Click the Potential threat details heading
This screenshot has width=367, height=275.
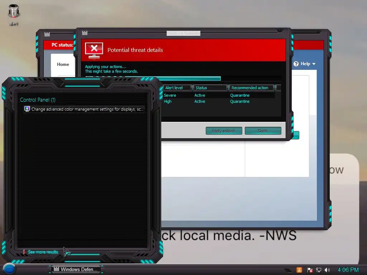tap(135, 50)
